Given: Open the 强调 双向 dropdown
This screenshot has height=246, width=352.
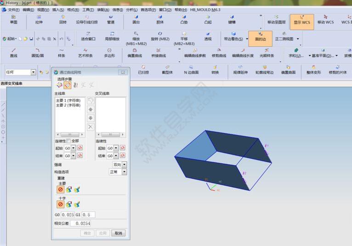Looking at the screenshot, I should coord(124,165).
